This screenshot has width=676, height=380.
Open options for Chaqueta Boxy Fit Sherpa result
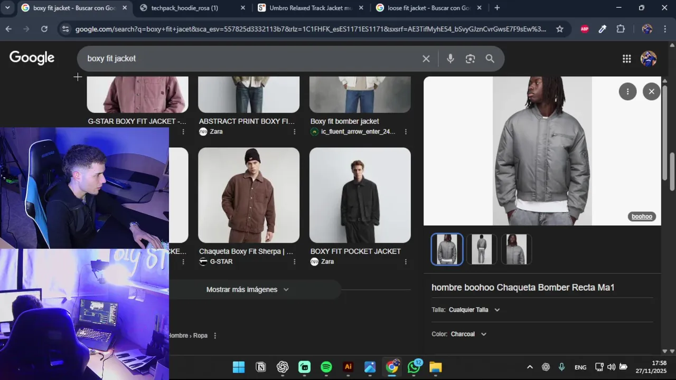[x=295, y=262]
